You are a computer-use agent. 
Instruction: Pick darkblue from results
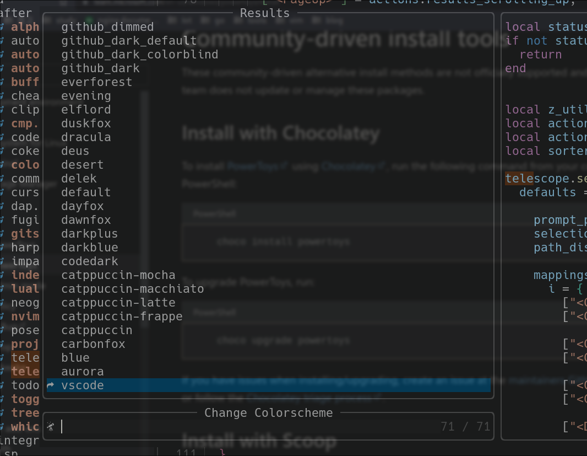pyautogui.click(x=89, y=248)
